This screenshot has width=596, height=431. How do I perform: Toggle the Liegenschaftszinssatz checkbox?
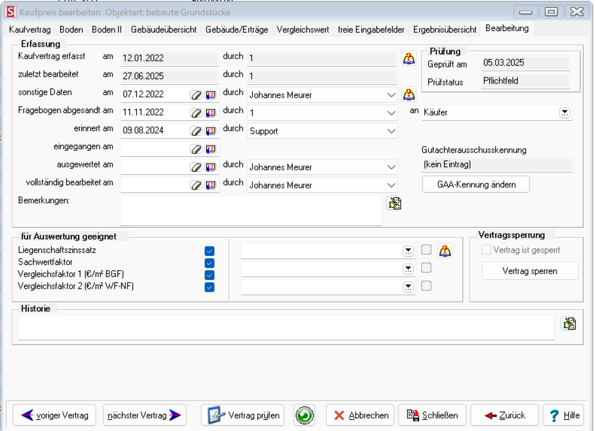[209, 251]
